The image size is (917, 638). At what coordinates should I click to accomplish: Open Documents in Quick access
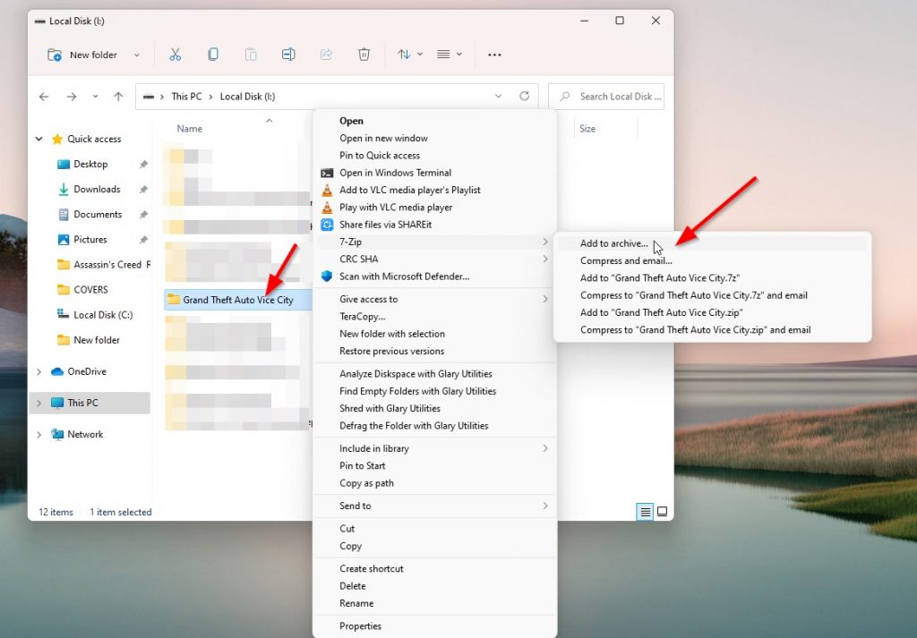[98, 215]
